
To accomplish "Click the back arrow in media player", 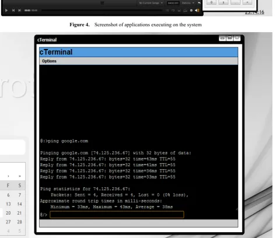I will coord(199,3).
